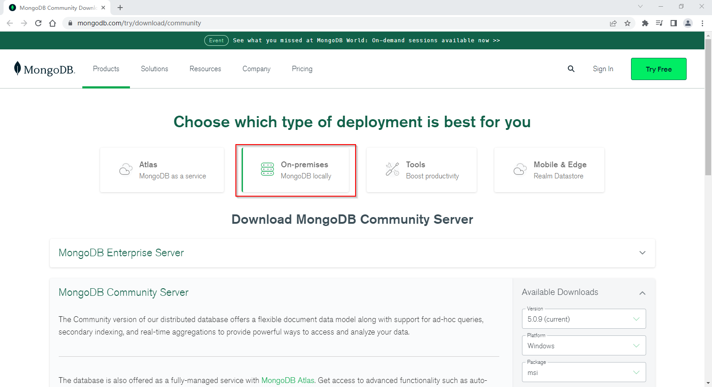Open the Chrome profile avatar icon
This screenshot has width=712, height=387.
(x=688, y=23)
